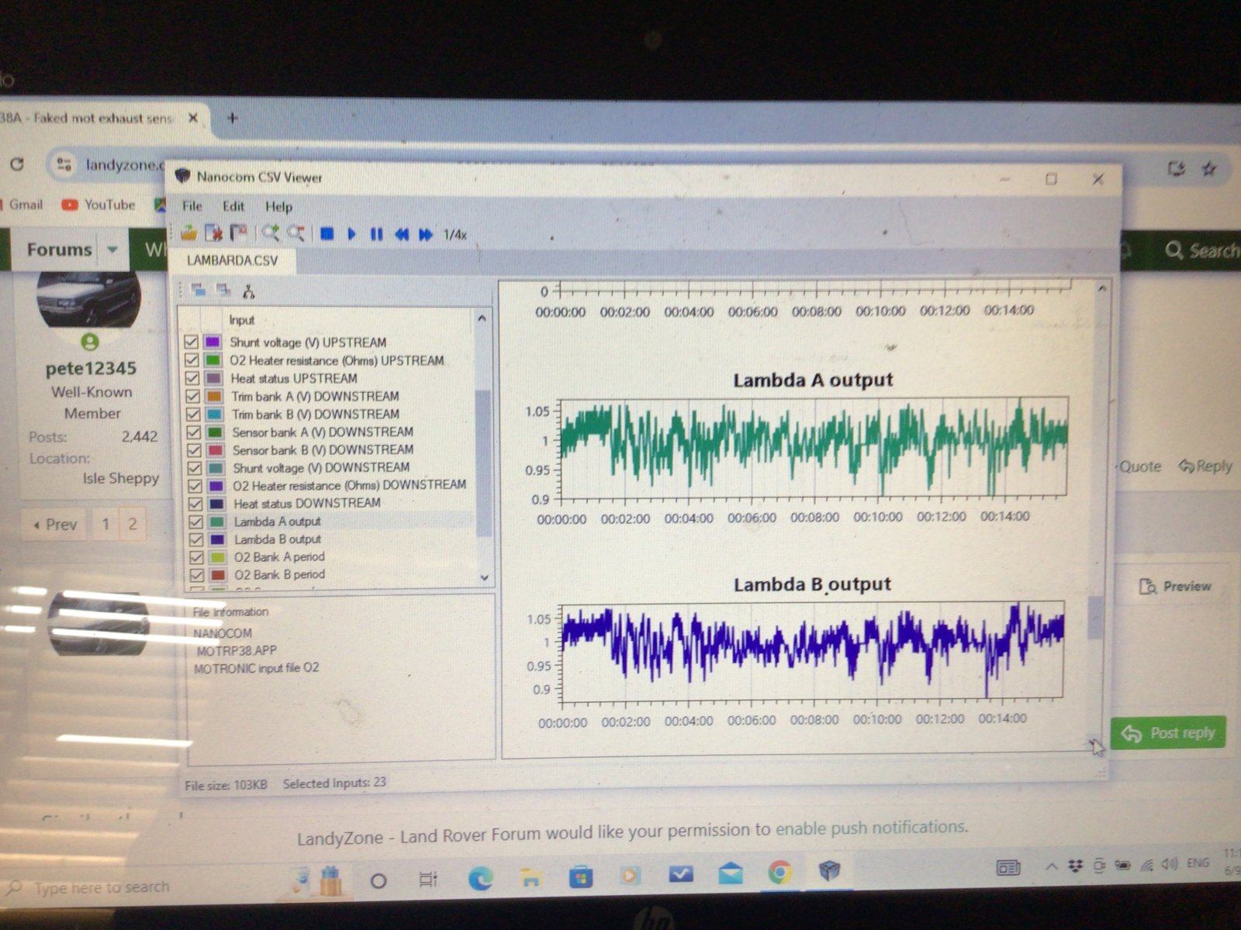Click the purple swatch for Shunt voltage UPSTREAM
This screenshot has height=930, width=1241.
[x=213, y=342]
